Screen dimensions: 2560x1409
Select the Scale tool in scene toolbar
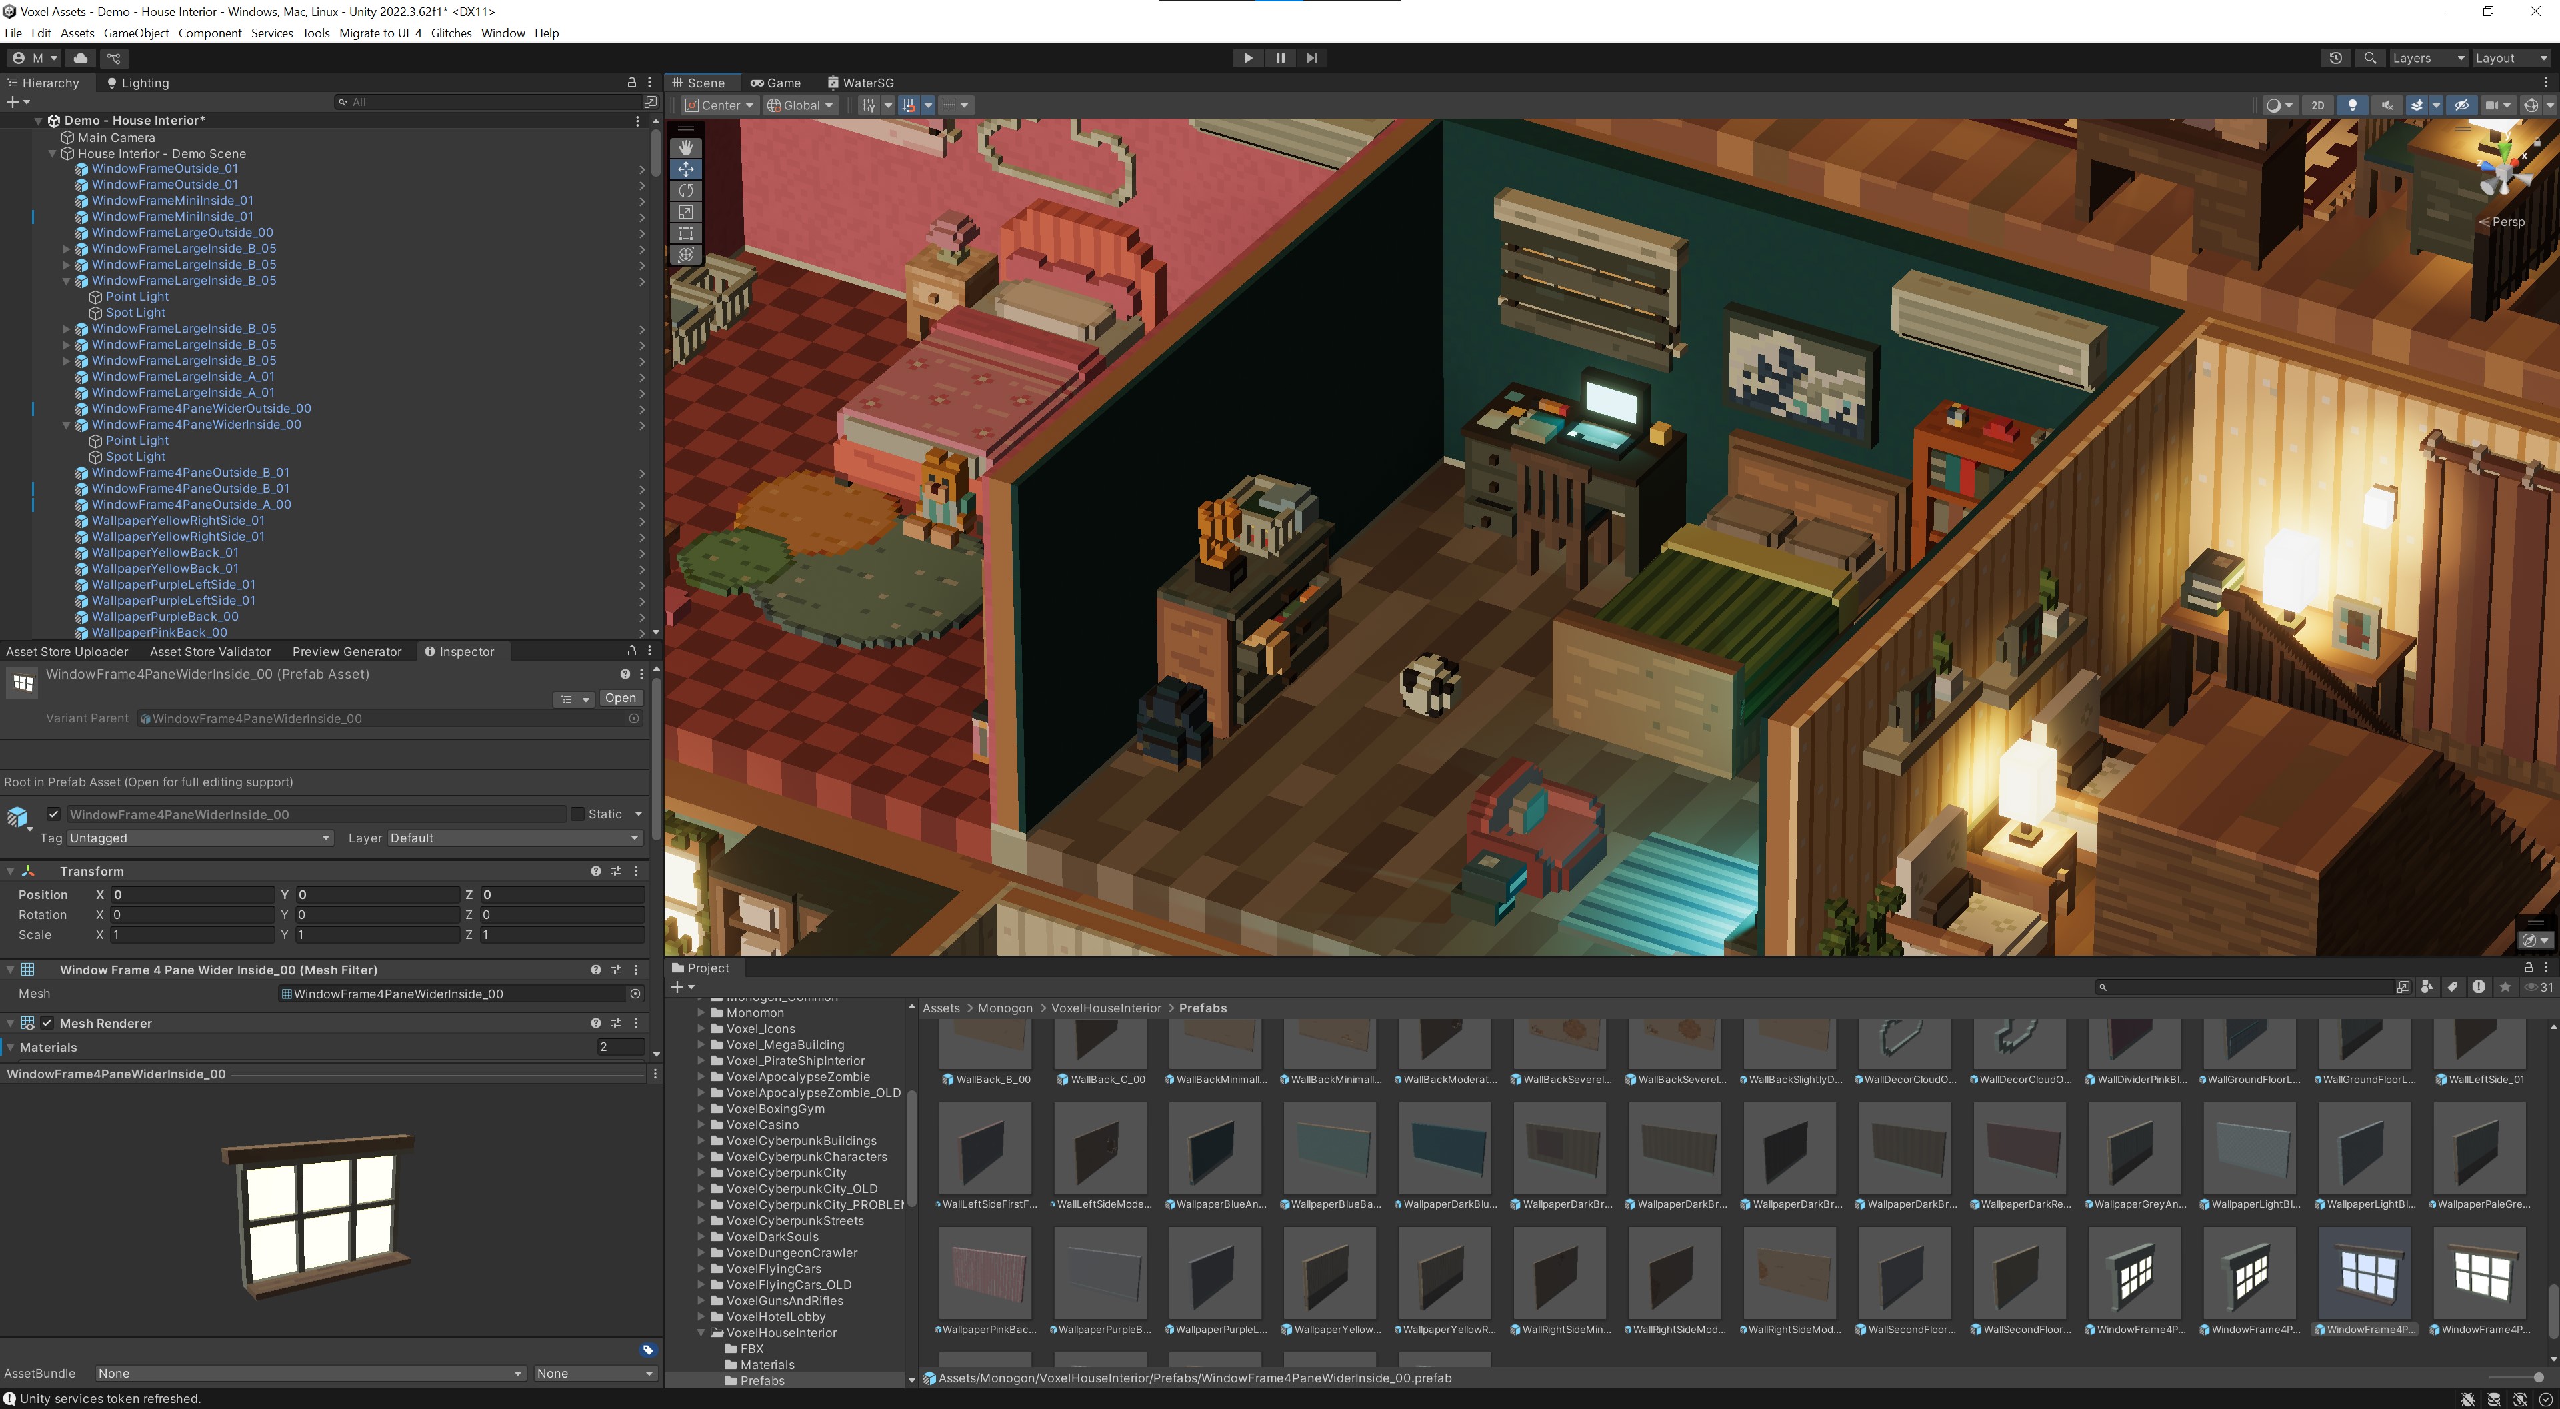(x=686, y=212)
